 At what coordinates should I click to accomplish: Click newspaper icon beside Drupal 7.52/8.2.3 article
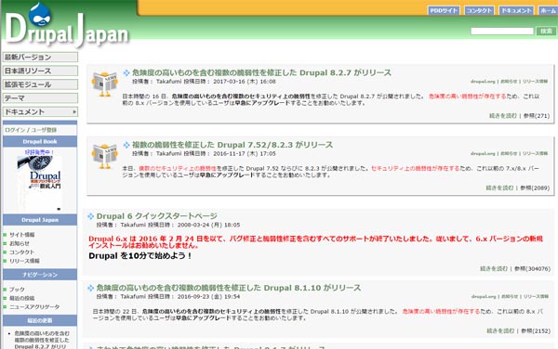click(x=104, y=156)
